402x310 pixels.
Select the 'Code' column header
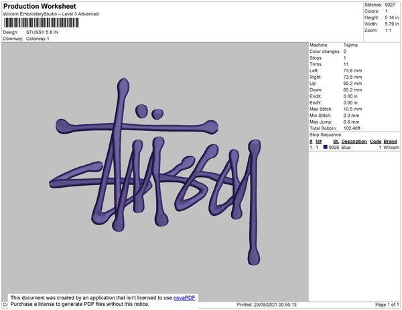pos(376,142)
